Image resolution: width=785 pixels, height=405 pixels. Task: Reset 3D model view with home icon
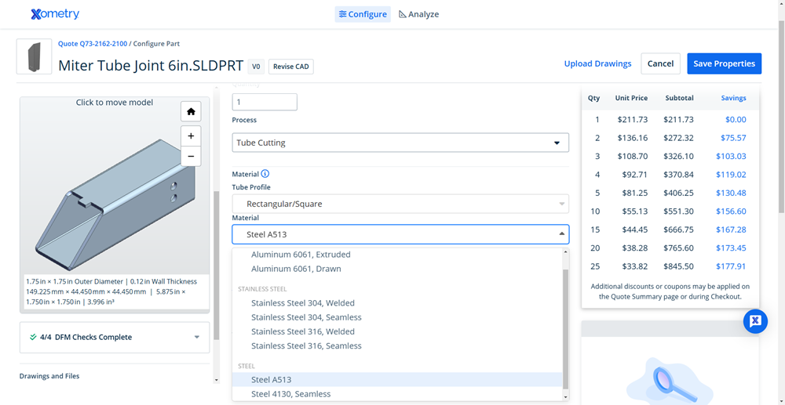[x=191, y=111]
